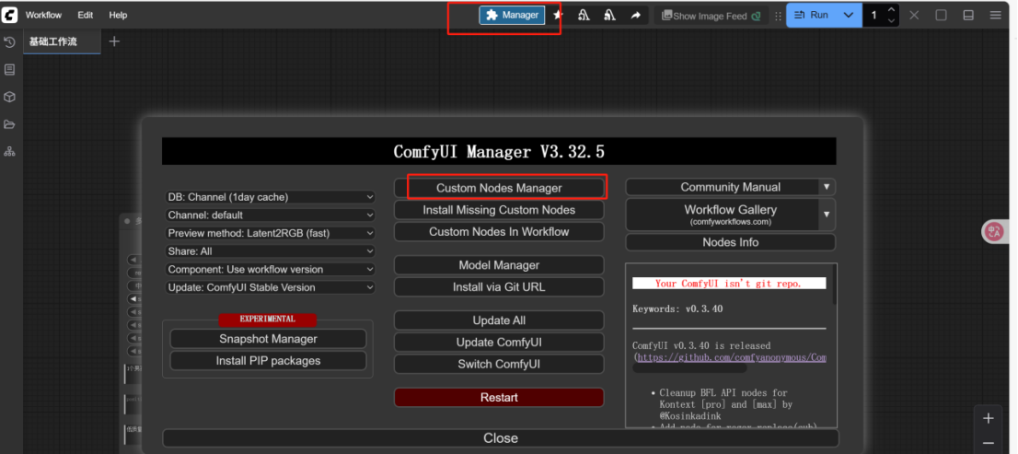Image resolution: width=1018 pixels, height=454 pixels.
Task: Zoom in with the canvas plus button
Action: [989, 418]
